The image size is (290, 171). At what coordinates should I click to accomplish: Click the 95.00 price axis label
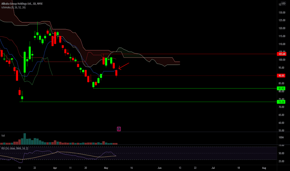pos(281,68)
